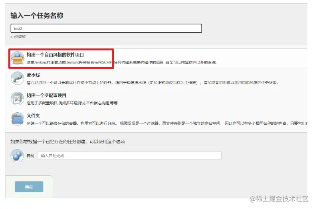This screenshot has width=315, height=209.
Task: Choose 构建一个自由风格的软件项目 title
Action: click(x=55, y=55)
